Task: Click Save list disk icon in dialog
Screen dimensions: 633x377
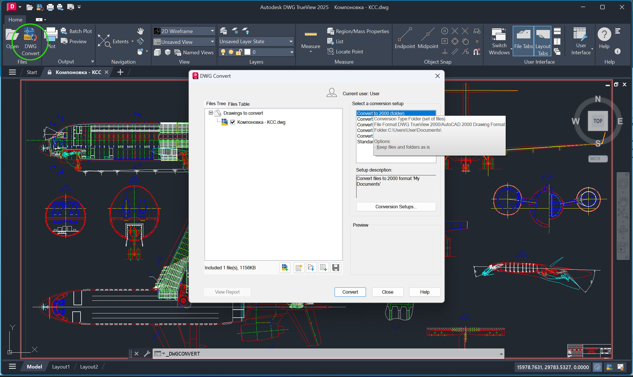Action: (x=336, y=268)
